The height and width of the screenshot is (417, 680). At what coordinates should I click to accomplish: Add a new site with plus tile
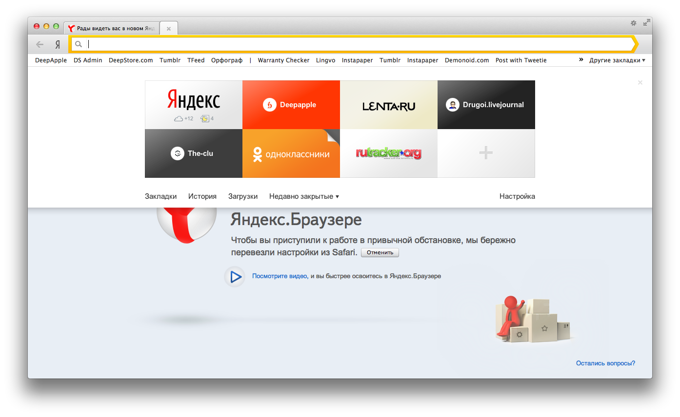pos(486,153)
